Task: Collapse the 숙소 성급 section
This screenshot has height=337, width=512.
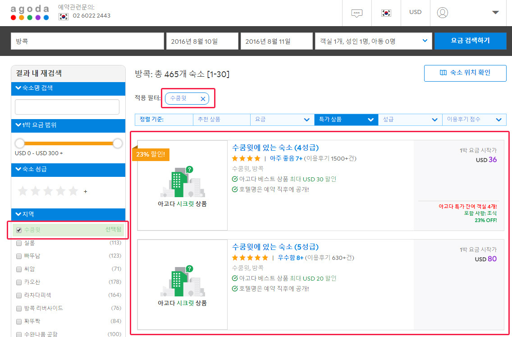Action: pos(68,170)
